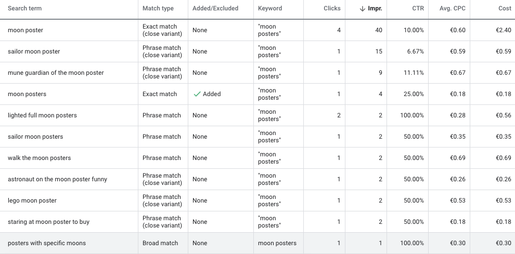
Task: Click the broad match 'moon posters' keyword cell
Action: click(277, 243)
